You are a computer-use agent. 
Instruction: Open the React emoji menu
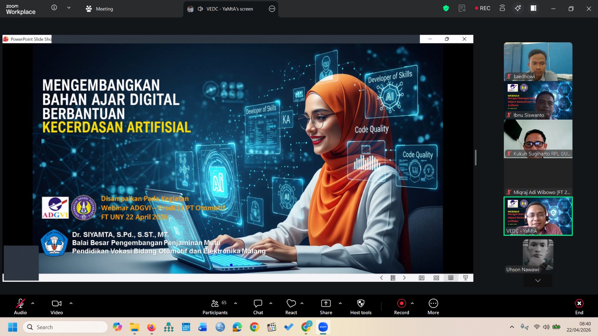[291, 306]
